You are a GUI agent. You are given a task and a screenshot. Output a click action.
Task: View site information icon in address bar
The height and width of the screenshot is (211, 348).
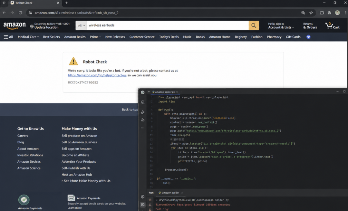(x=30, y=13)
